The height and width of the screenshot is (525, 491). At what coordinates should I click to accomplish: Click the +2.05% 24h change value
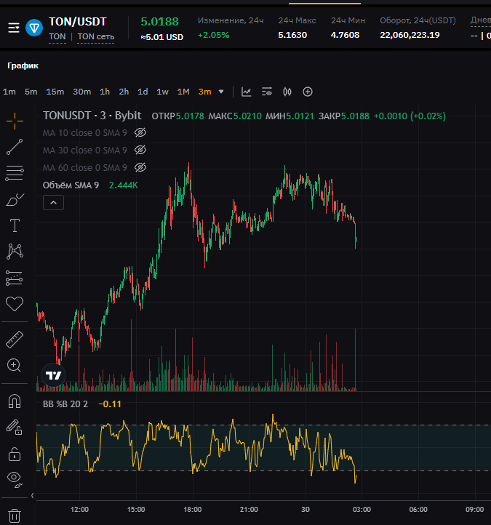point(213,35)
